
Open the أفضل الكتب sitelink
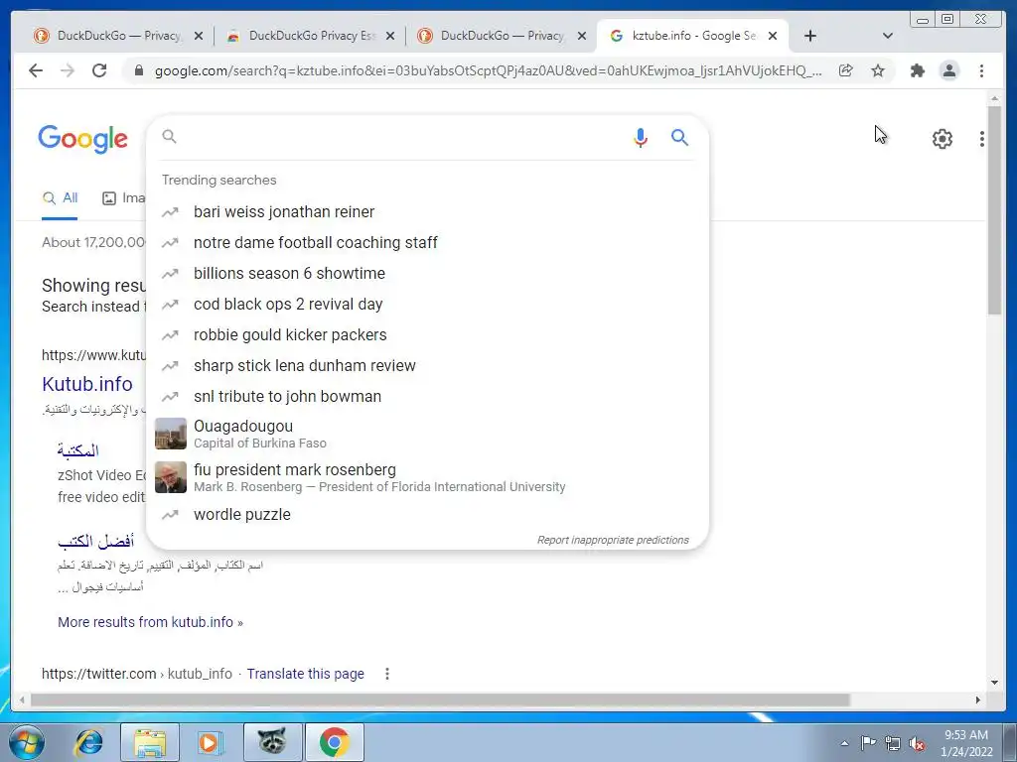[x=96, y=541]
